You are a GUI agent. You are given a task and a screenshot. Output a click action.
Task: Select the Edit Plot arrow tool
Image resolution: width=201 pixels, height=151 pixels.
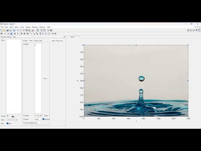(x=14, y=30)
